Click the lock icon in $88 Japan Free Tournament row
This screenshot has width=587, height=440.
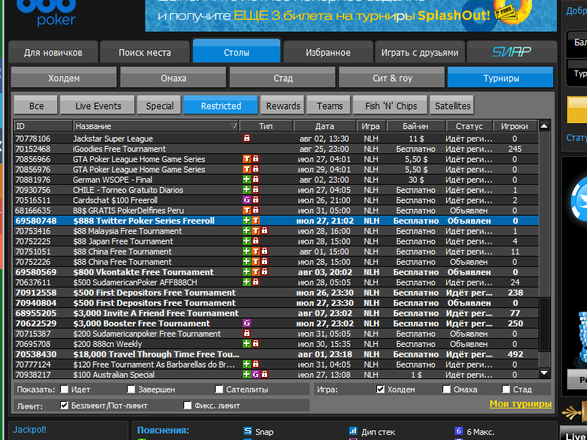click(255, 241)
